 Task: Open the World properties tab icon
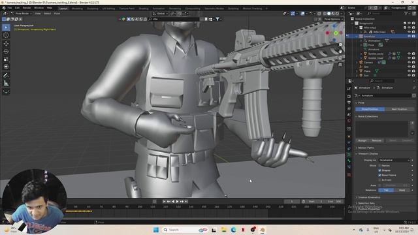pos(349,121)
